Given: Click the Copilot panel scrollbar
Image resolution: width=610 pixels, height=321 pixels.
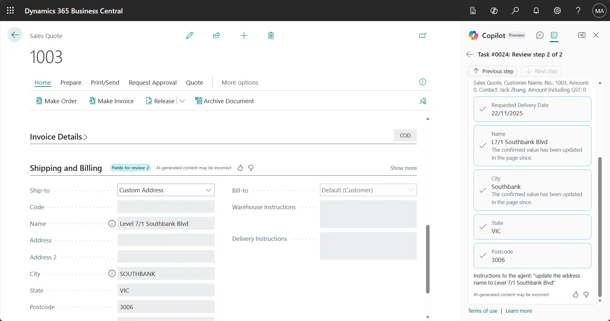Looking at the screenshot, I should coord(599,227).
